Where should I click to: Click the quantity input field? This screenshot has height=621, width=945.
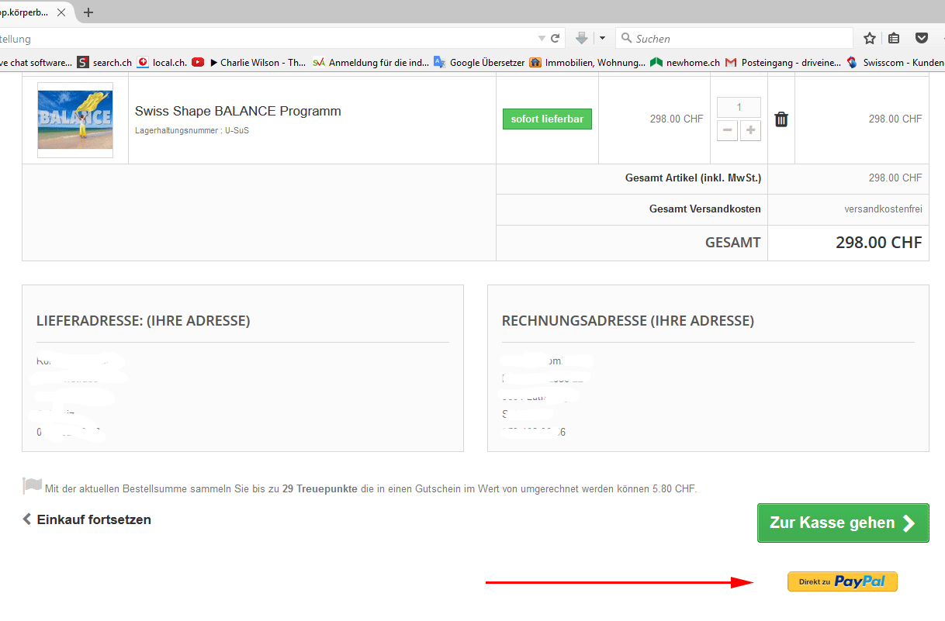click(x=739, y=107)
